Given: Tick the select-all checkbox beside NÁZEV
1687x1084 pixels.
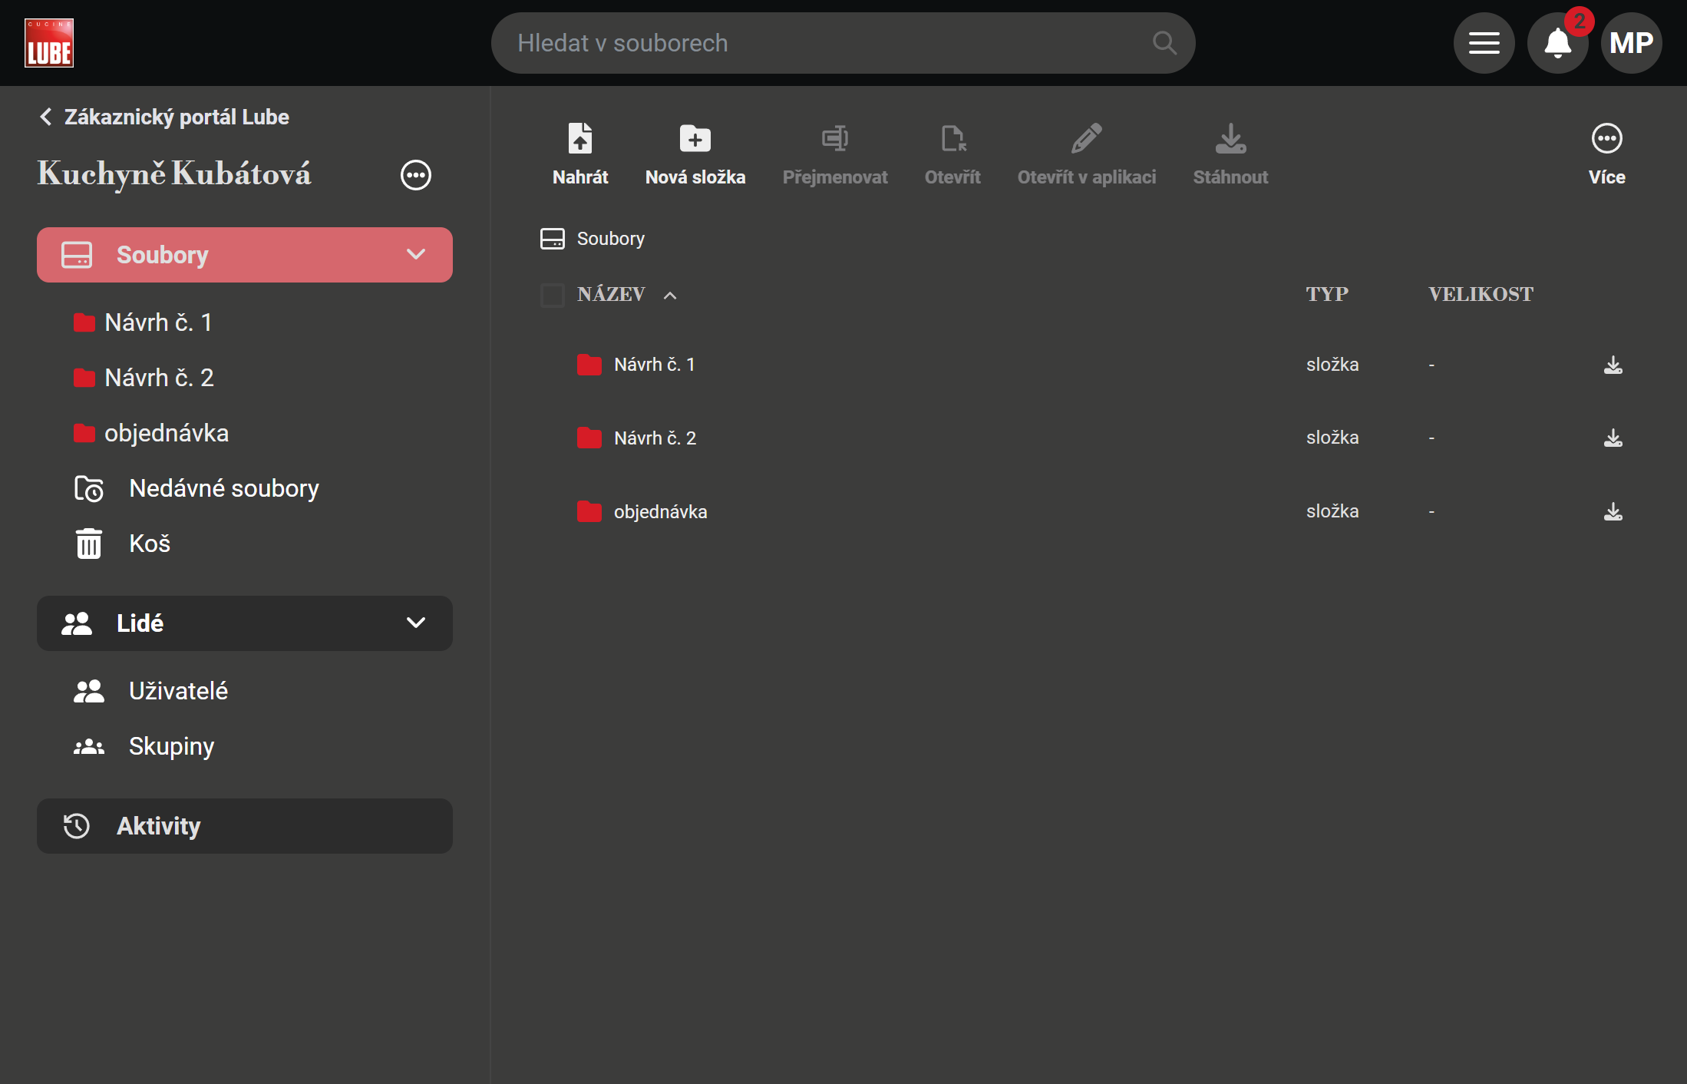Looking at the screenshot, I should (552, 295).
